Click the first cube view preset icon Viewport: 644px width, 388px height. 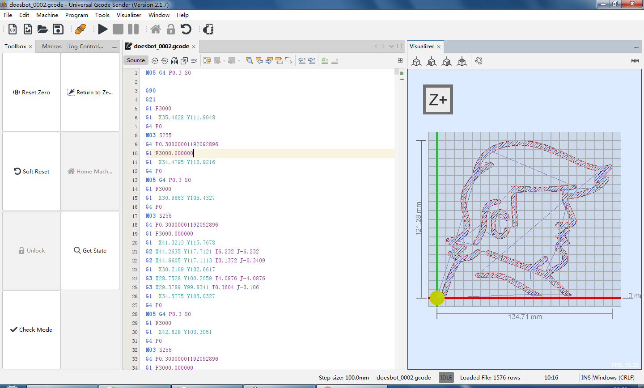click(416, 62)
